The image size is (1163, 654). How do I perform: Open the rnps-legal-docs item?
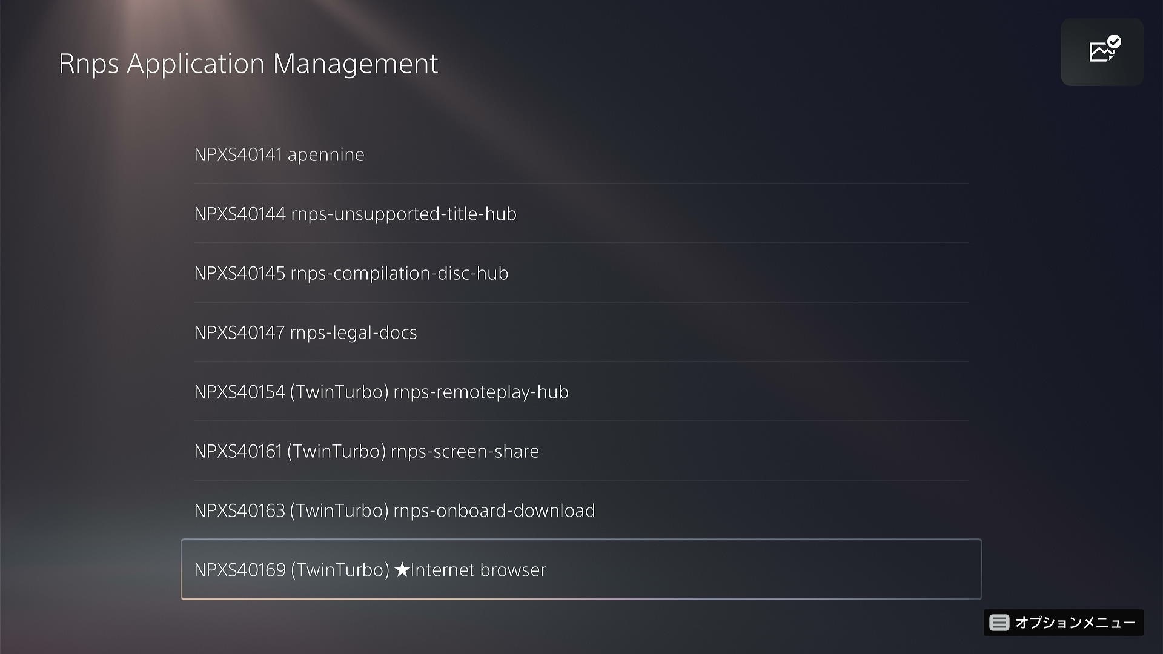click(581, 332)
